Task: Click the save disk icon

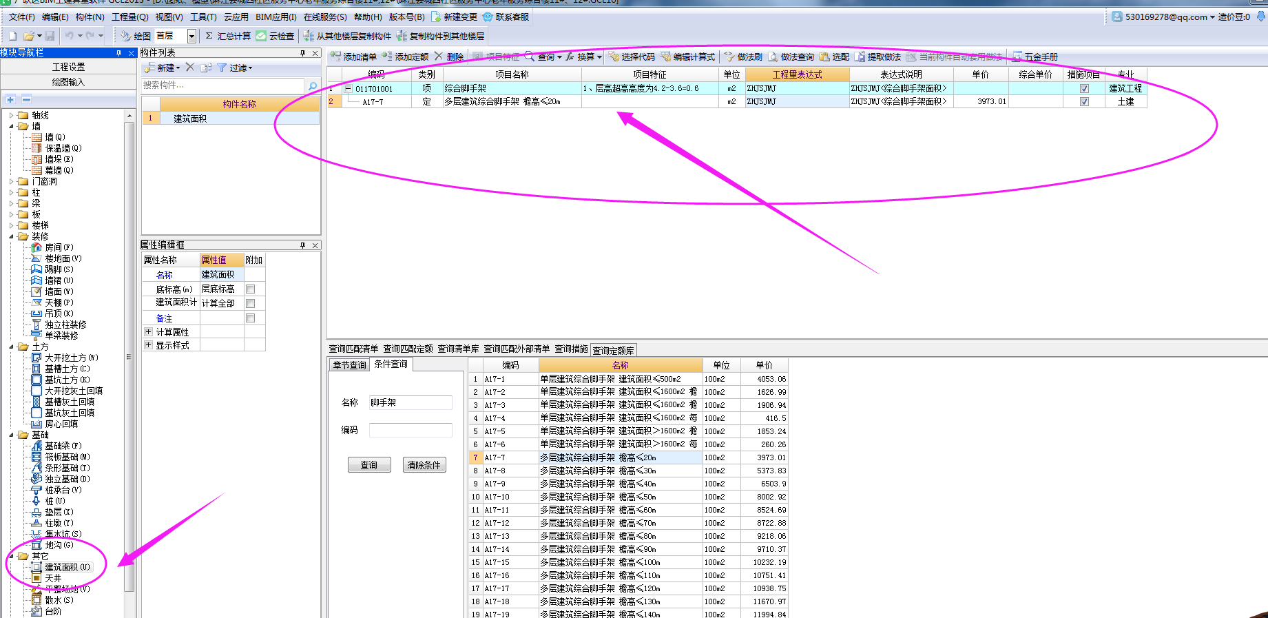Action: [50, 36]
